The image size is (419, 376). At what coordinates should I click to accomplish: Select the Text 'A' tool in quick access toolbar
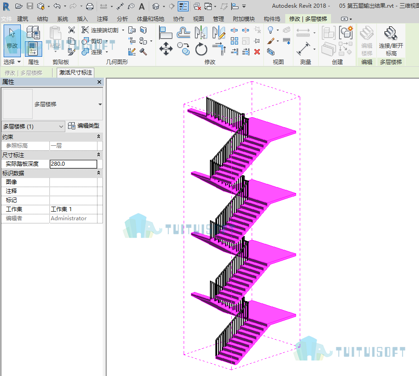pos(141,6)
